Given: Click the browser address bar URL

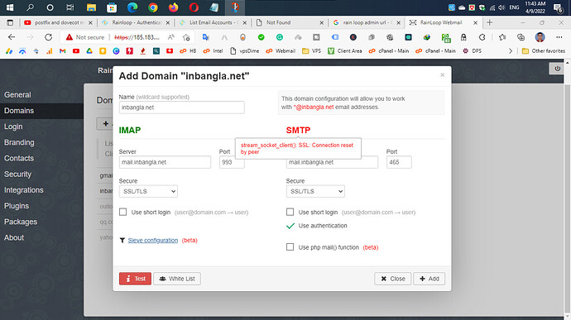Looking at the screenshot, I should [x=137, y=37].
